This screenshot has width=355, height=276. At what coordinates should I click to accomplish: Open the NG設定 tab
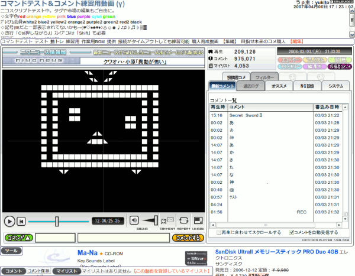click(307, 86)
